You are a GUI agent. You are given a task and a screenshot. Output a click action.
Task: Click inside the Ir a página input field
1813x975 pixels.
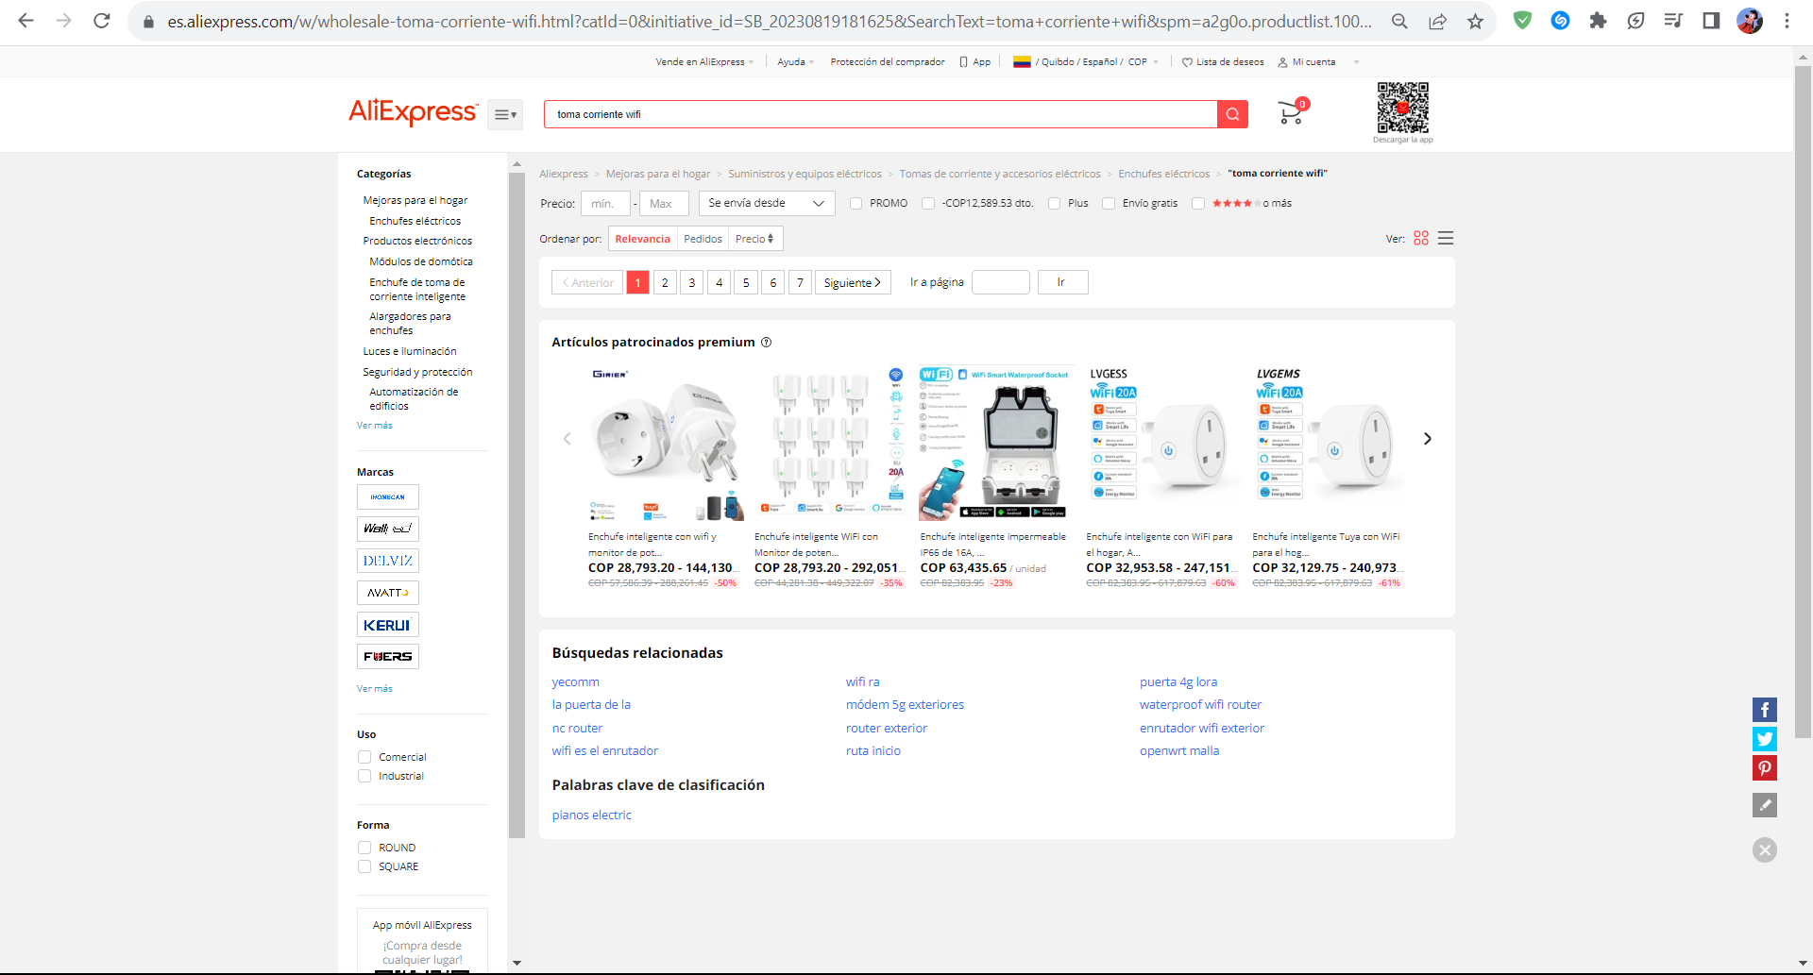[999, 281]
